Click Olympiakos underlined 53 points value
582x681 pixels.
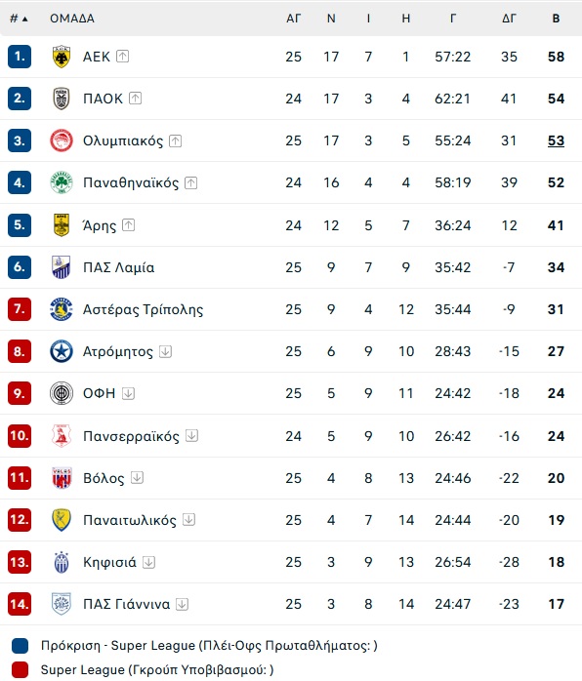click(x=556, y=140)
